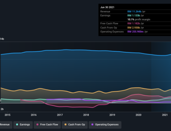Select the 2021 x-axis label
Image resolution: width=171 pixels, height=131 pixels.
[x=165, y=115]
